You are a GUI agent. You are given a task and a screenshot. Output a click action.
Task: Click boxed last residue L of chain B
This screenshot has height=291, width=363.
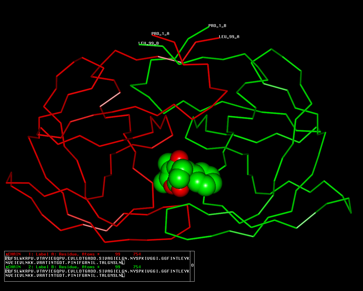coord(123,275)
